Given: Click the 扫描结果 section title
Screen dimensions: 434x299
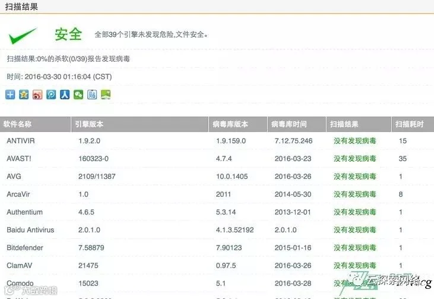Looking at the screenshot, I should click(x=21, y=6).
